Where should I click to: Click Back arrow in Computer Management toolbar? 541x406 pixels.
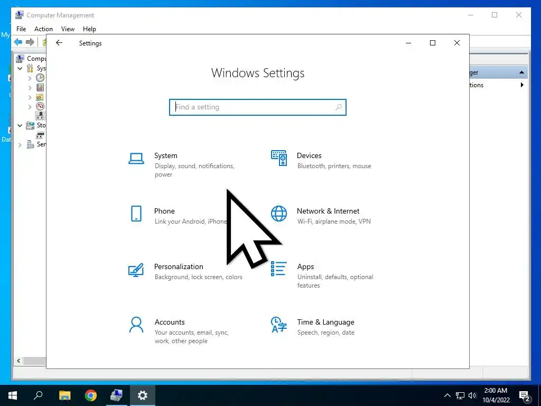coord(18,42)
